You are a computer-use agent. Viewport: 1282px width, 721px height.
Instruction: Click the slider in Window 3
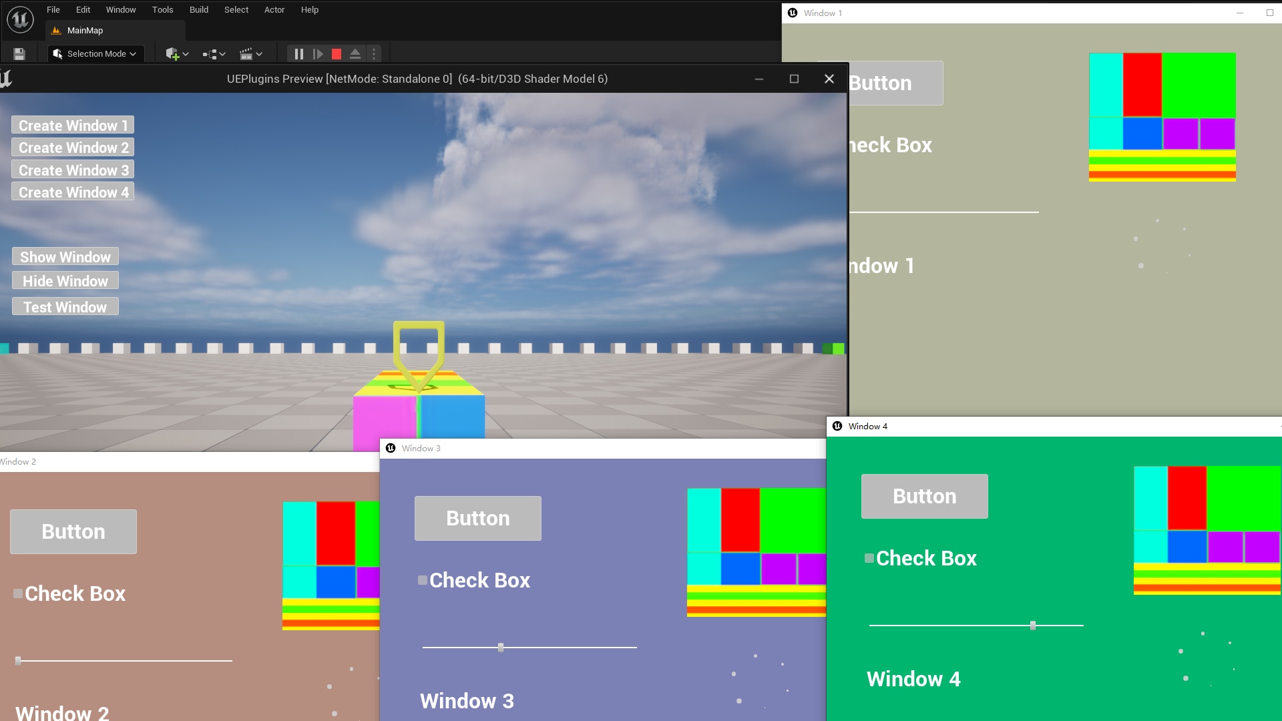(x=501, y=647)
